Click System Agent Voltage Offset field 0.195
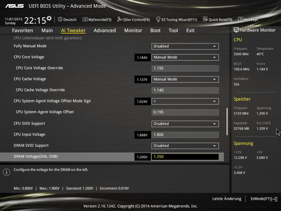This screenshot has width=281, height=211. [185, 112]
